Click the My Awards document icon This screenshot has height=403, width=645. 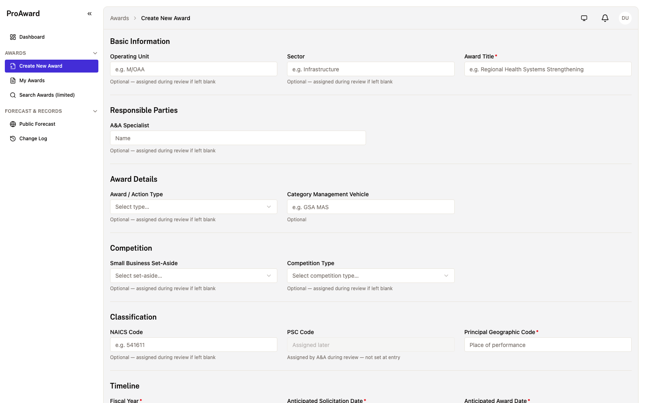click(13, 81)
